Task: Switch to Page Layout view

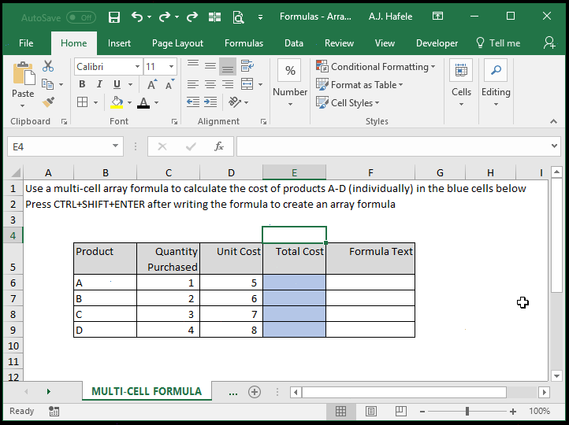Action: tap(371, 411)
